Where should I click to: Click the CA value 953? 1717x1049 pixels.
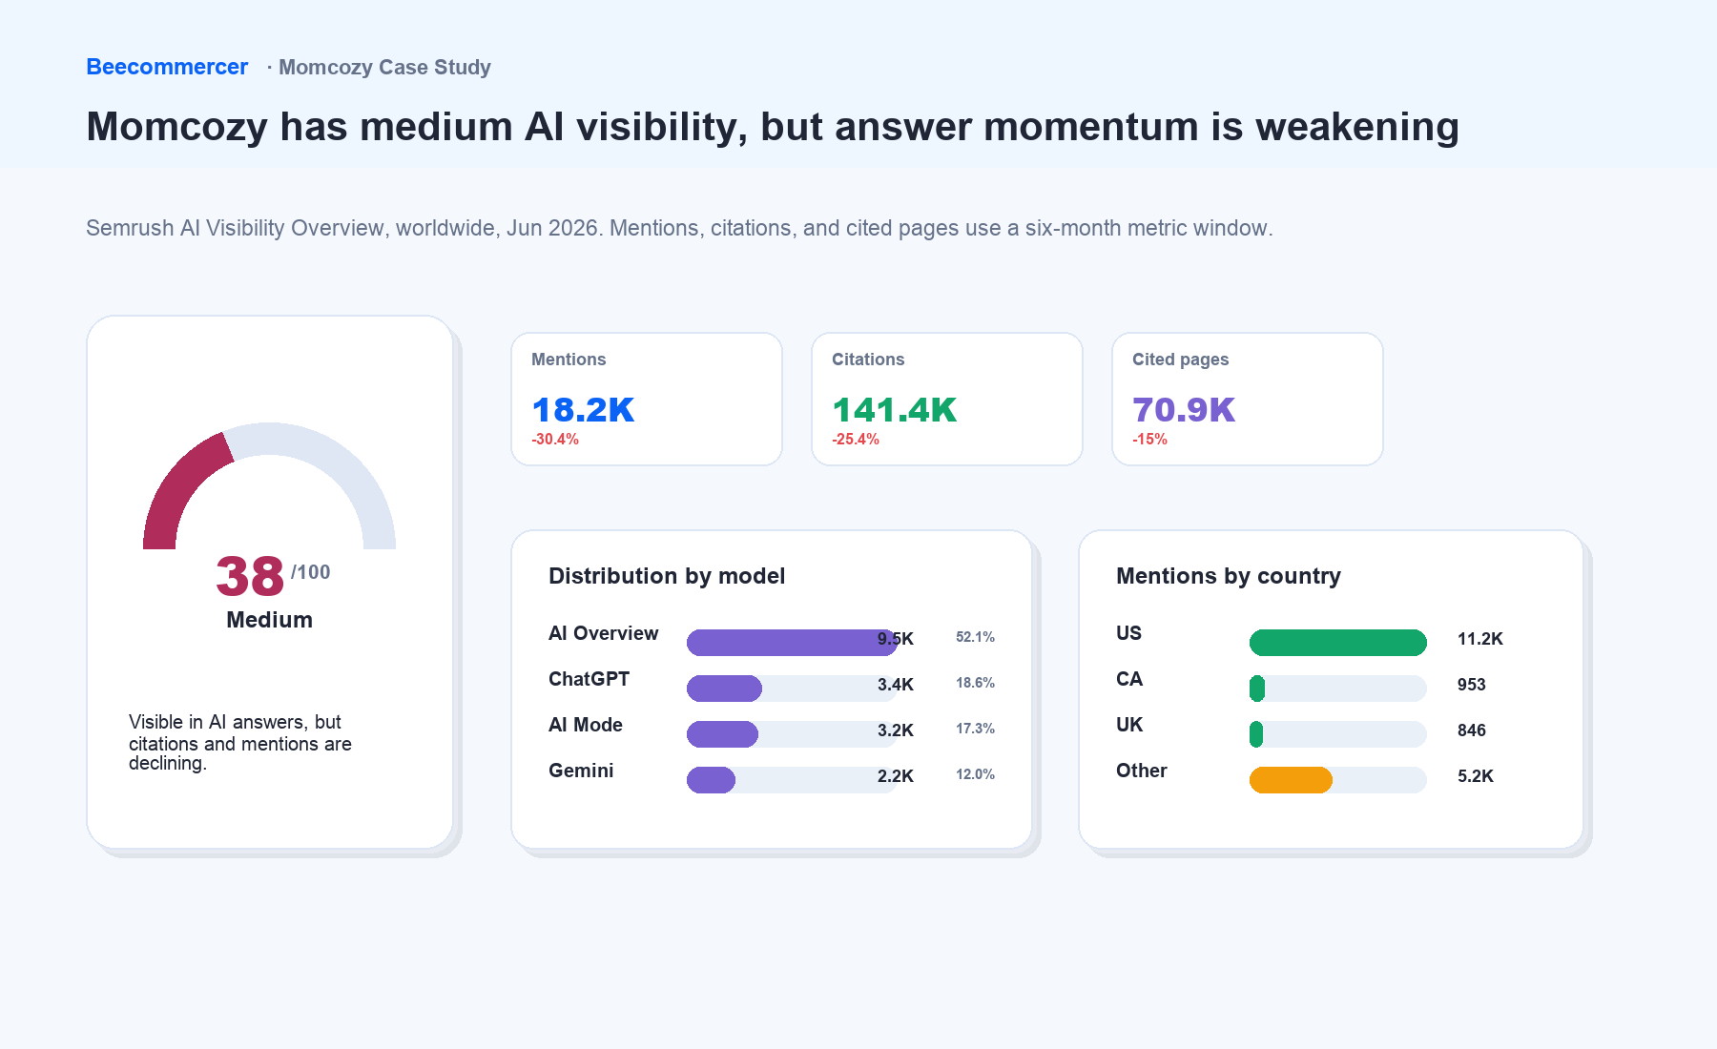pyautogui.click(x=1472, y=685)
